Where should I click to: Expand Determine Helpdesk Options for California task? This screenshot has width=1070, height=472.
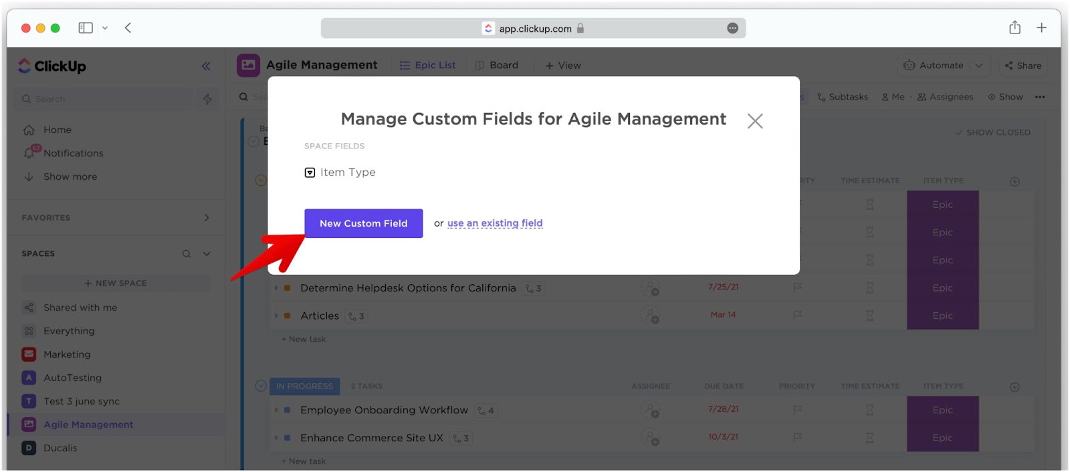(x=276, y=288)
